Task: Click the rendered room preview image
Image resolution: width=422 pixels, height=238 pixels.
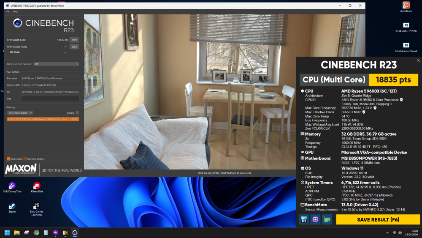Action: click(190, 92)
